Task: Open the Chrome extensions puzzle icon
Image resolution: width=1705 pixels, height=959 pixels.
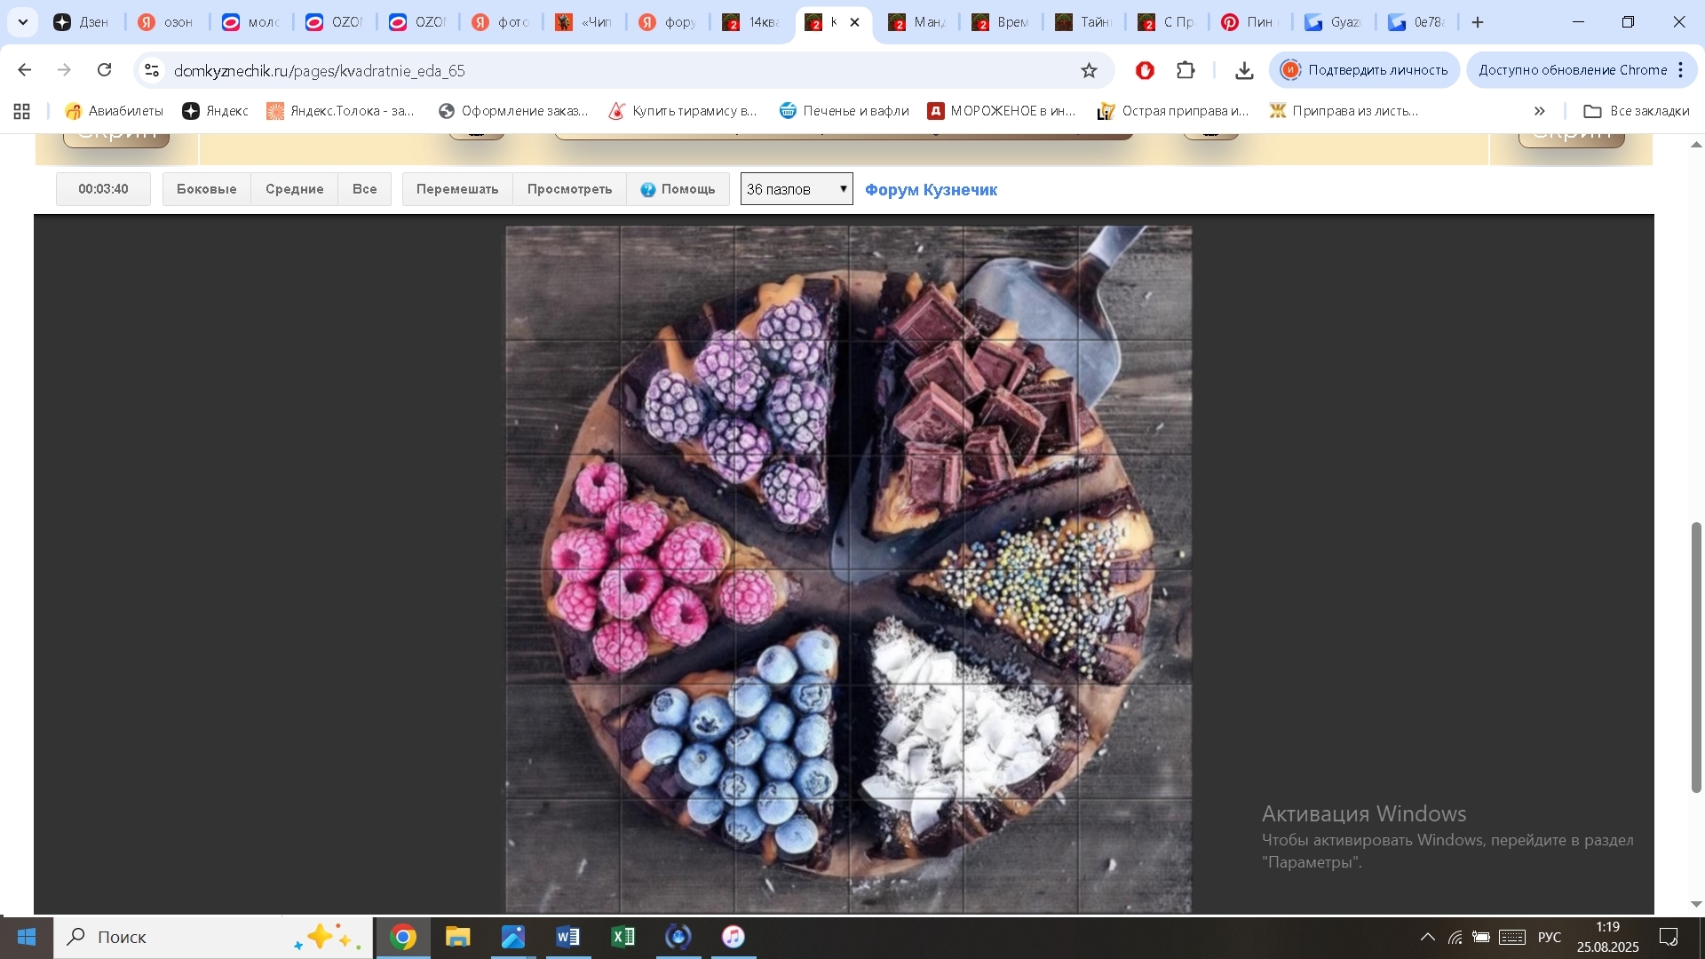Action: click(1186, 70)
